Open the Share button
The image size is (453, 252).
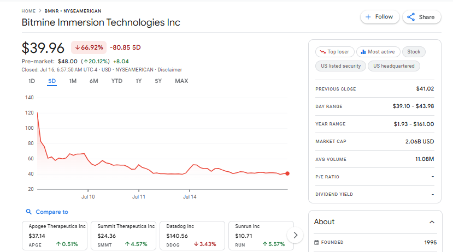coord(422,17)
